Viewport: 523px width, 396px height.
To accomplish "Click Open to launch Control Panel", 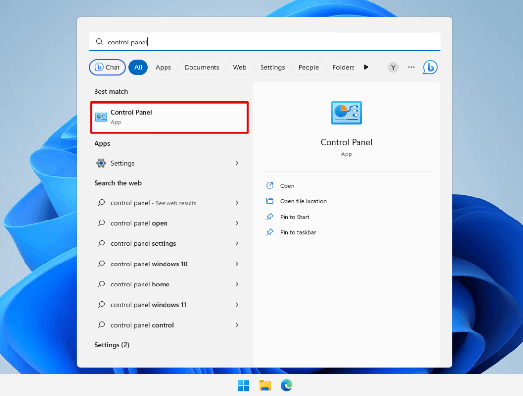I will (286, 186).
